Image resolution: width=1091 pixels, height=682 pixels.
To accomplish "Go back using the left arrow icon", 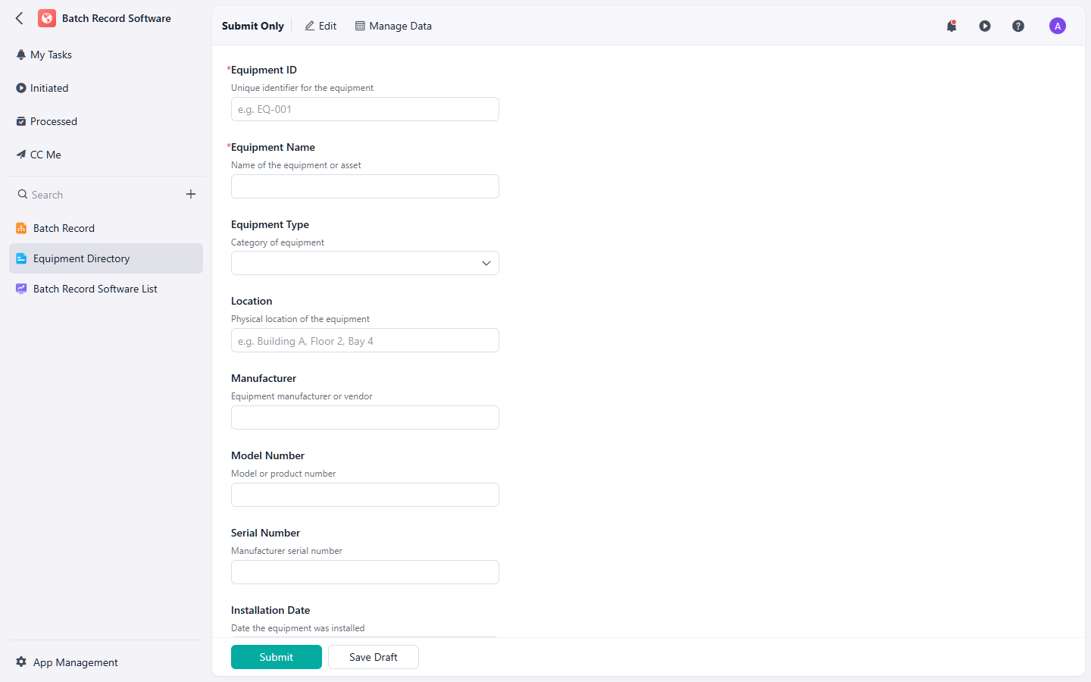I will (x=20, y=18).
